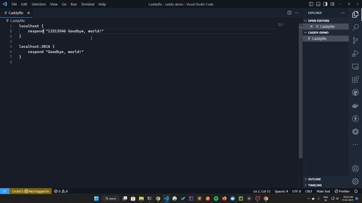Open the Windows Start menu
362x203 pixels.
click(x=96, y=198)
